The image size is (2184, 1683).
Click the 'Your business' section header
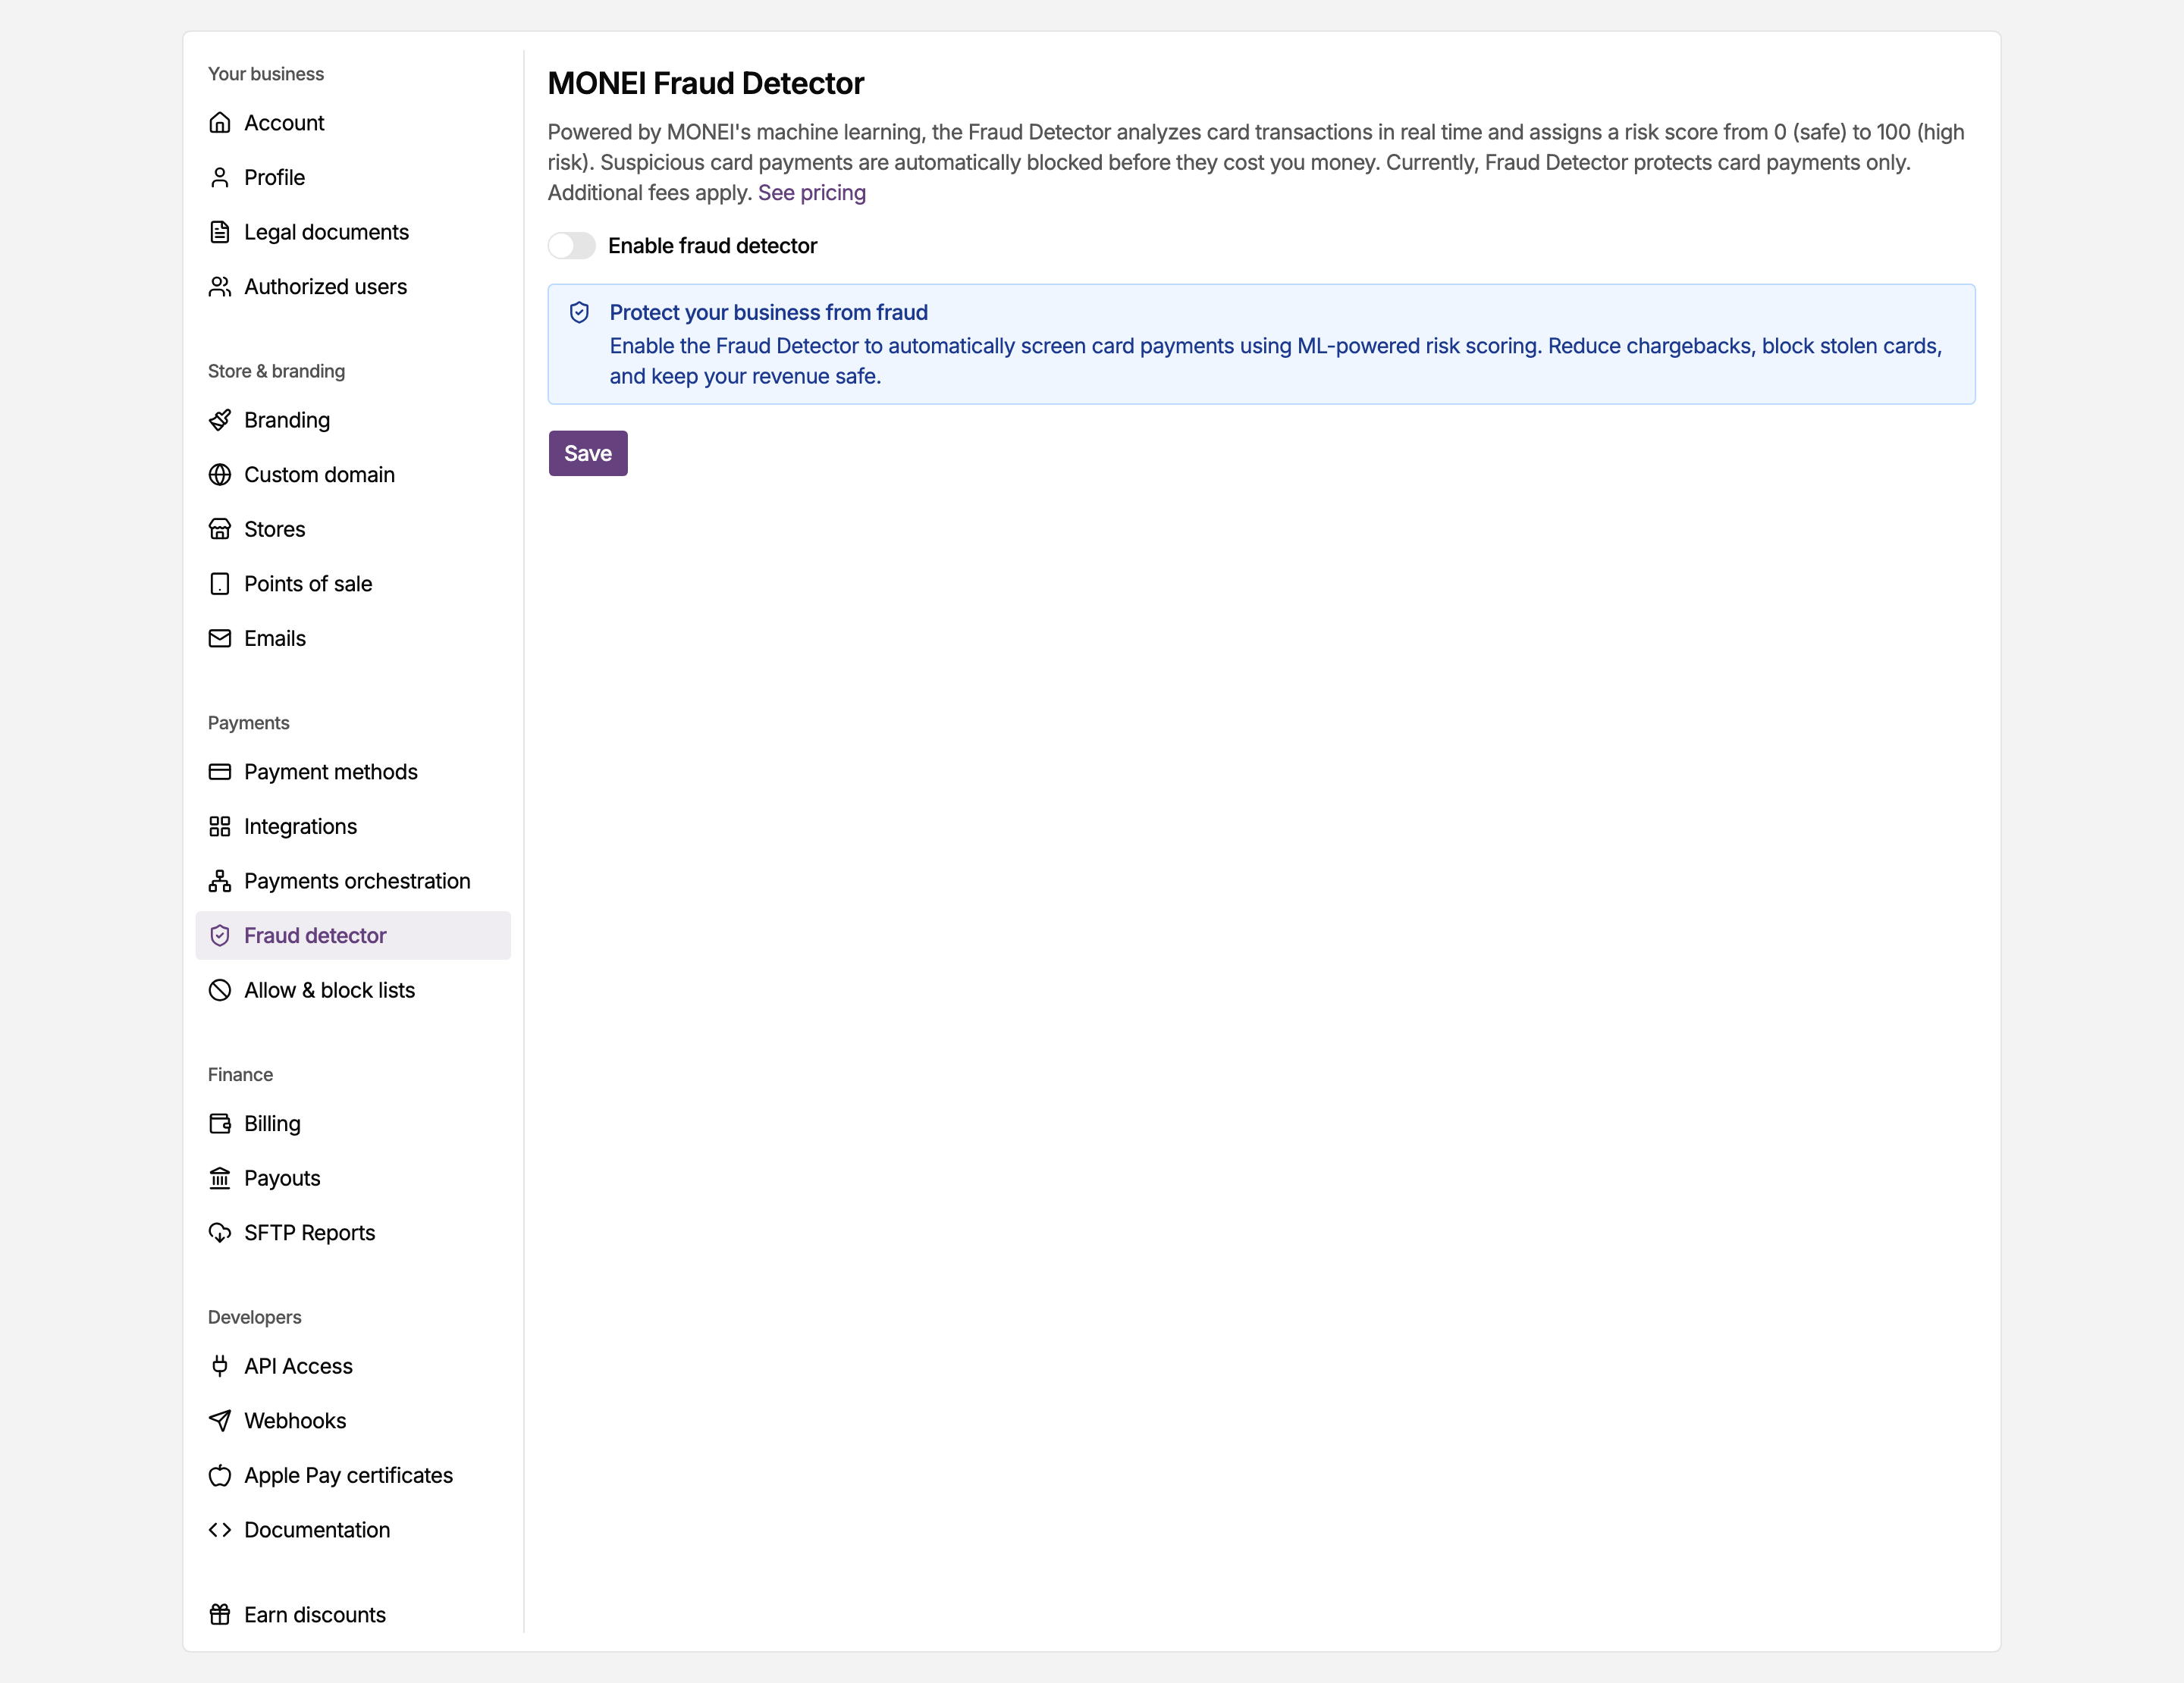[266, 74]
